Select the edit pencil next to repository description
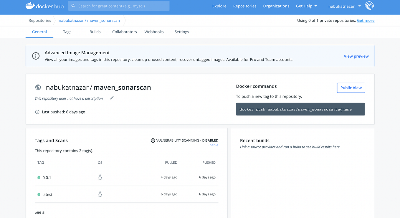The image size is (400, 218). coord(112,98)
